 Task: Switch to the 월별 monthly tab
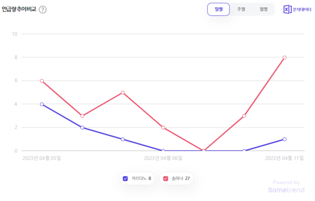click(x=263, y=9)
